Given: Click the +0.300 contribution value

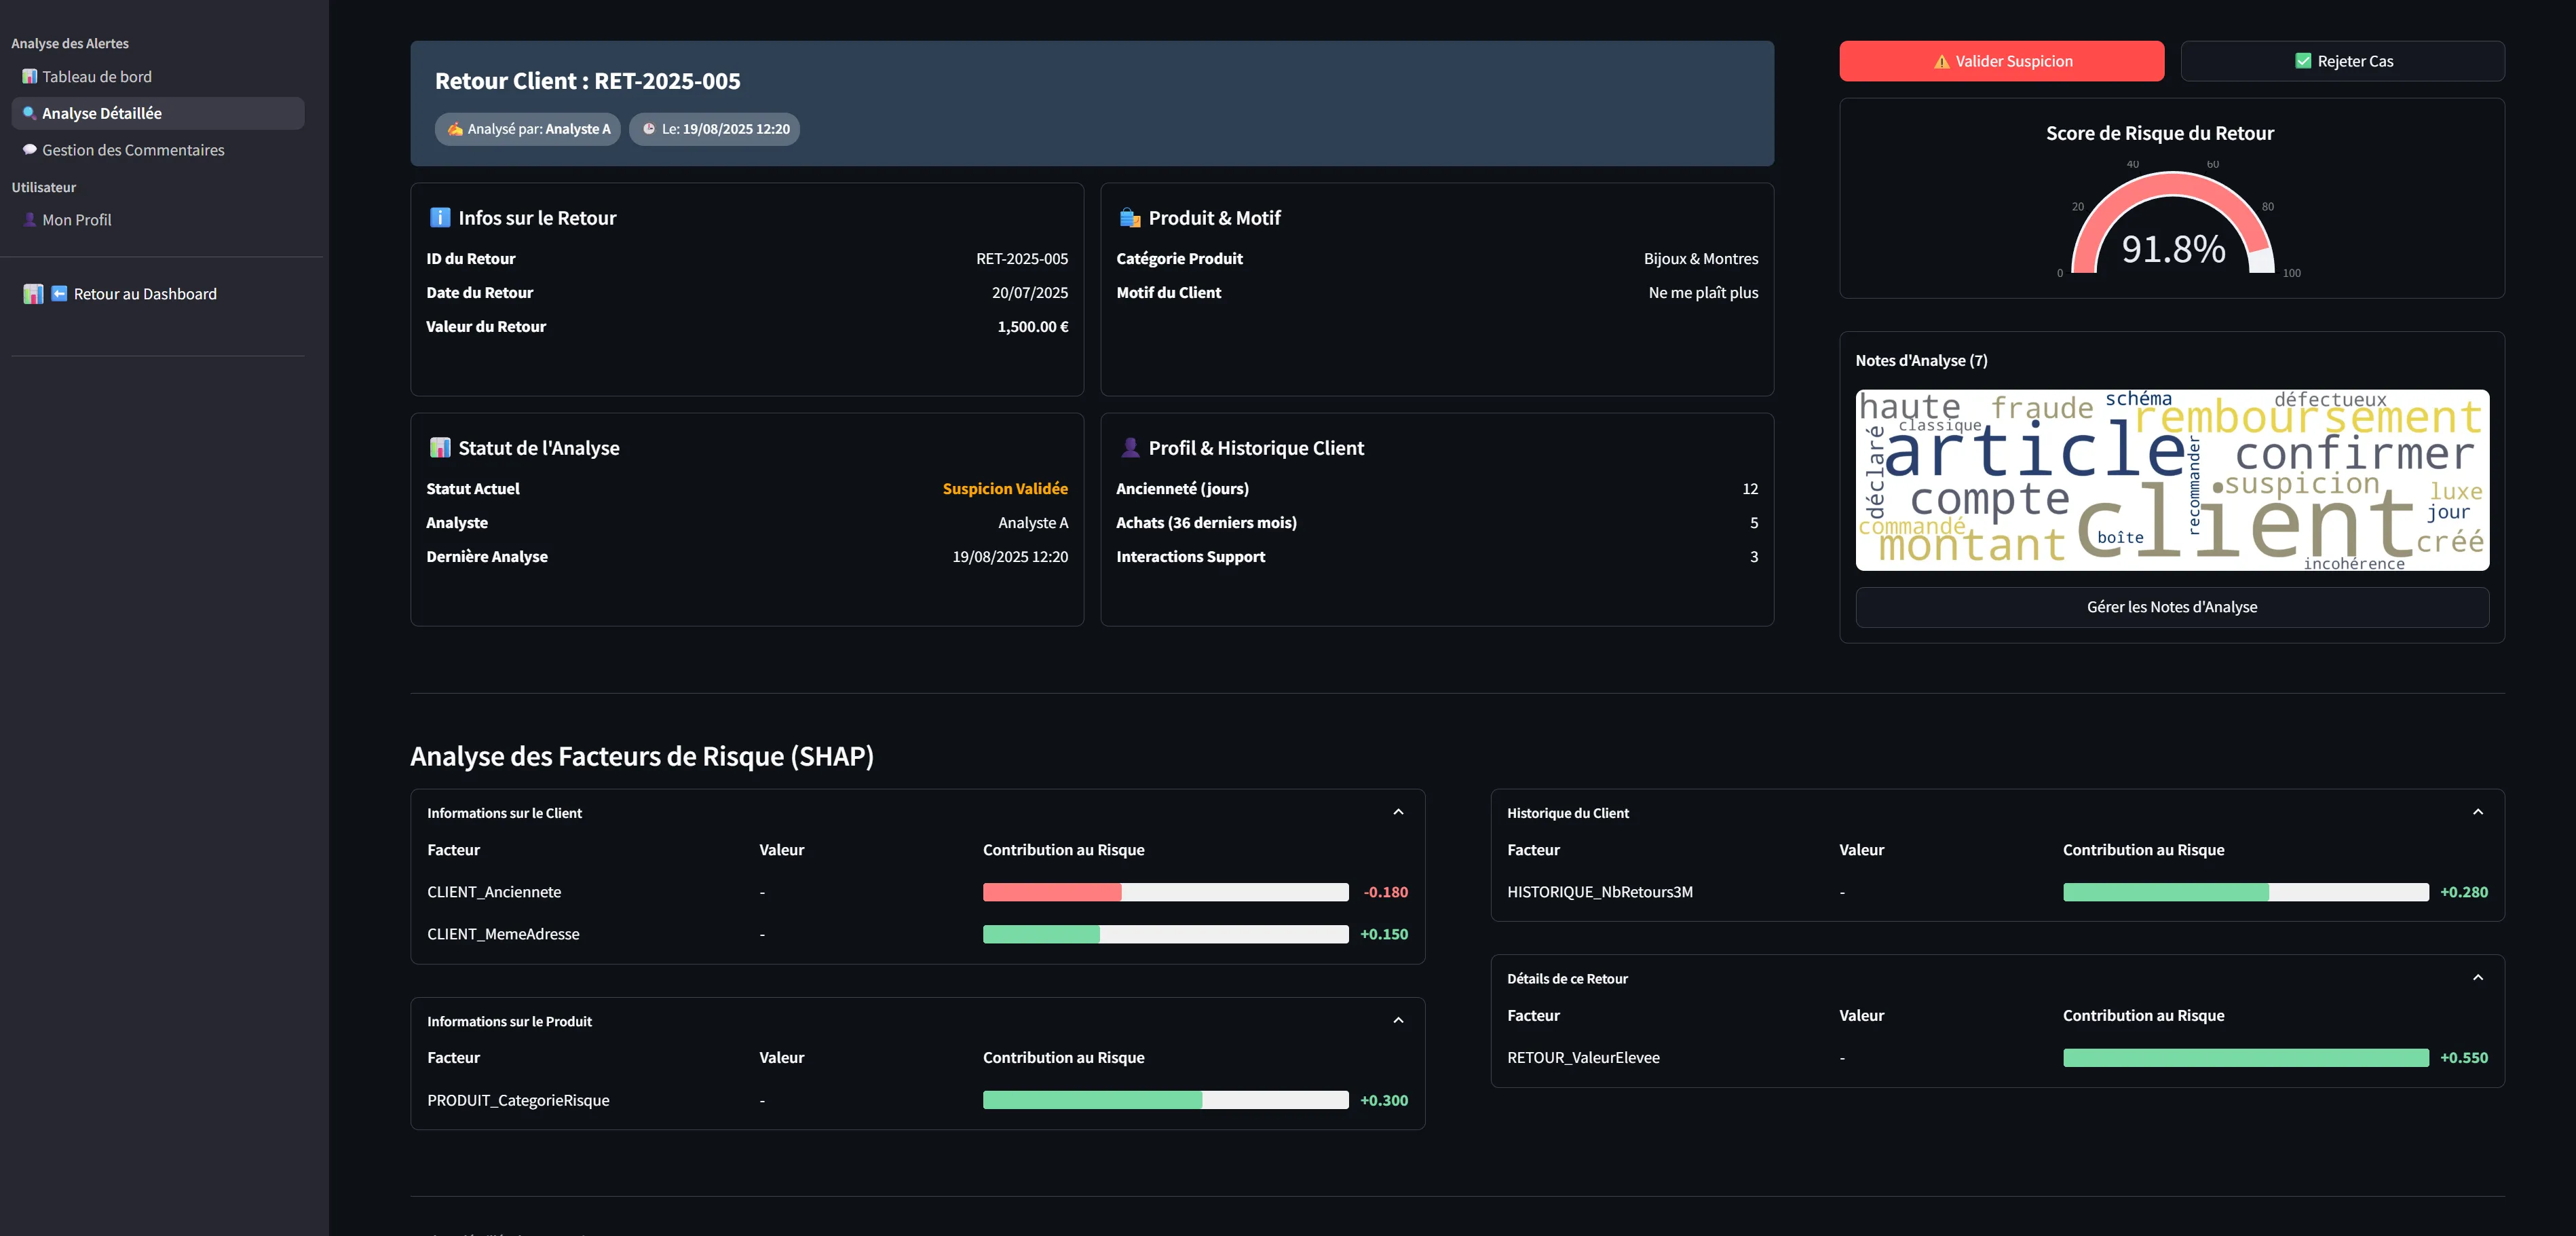Looking at the screenshot, I should tap(1384, 1100).
